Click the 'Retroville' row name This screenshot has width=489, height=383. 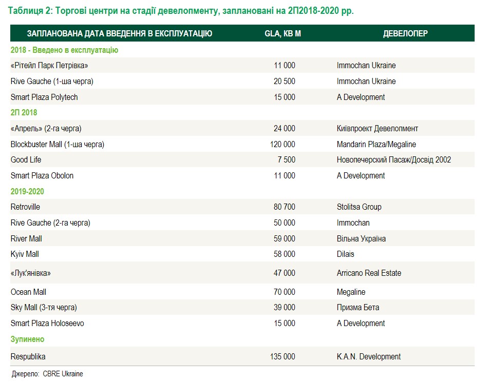(25, 207)
